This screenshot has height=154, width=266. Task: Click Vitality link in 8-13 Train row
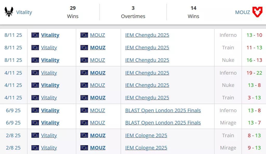[49, 135]
